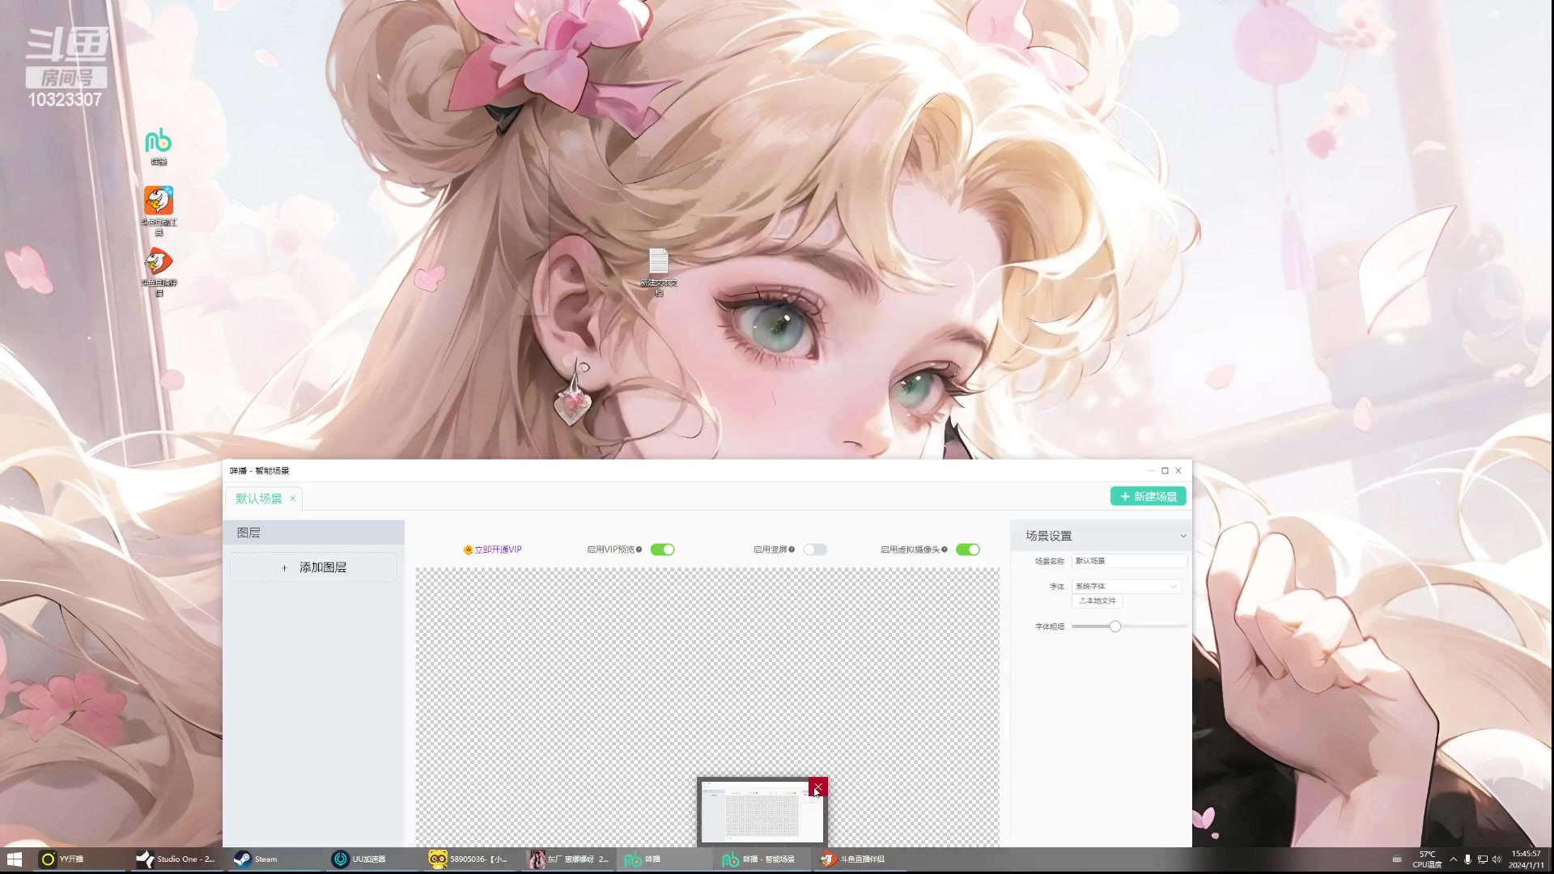Switch to 斗鱼直播伴侣 in the taskbar
This screenshot has height=874, width=1554.
[859, 859]
